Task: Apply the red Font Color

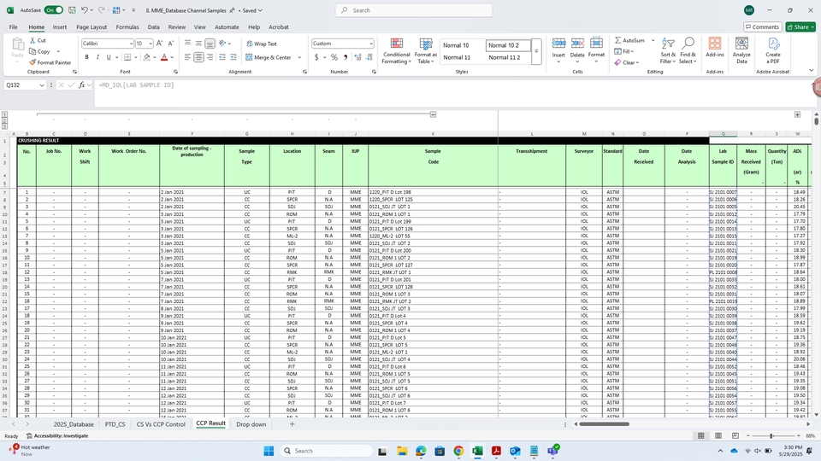Action: [164, 57]
